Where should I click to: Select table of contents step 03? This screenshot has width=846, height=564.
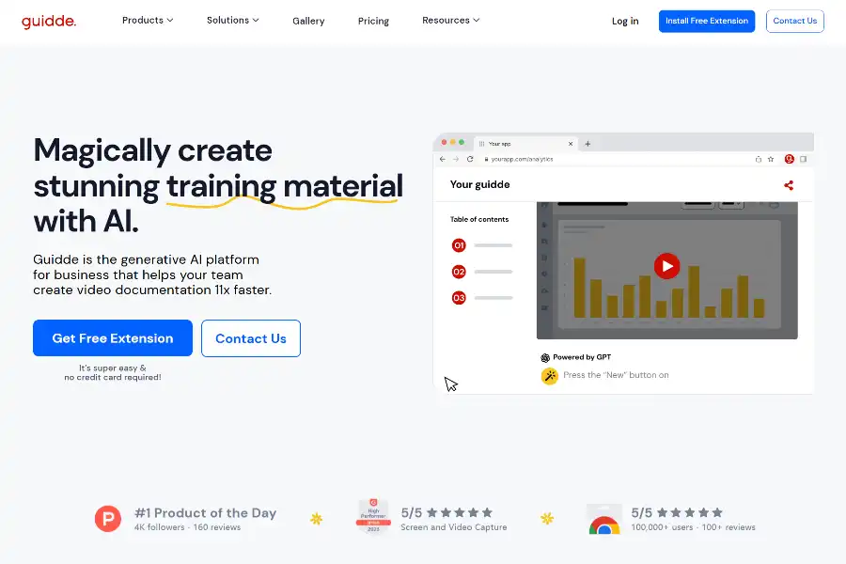pyautogui.click(x=459, y=297)
